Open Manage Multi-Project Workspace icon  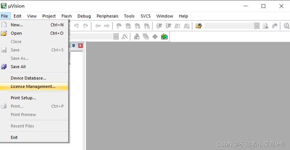146,37
